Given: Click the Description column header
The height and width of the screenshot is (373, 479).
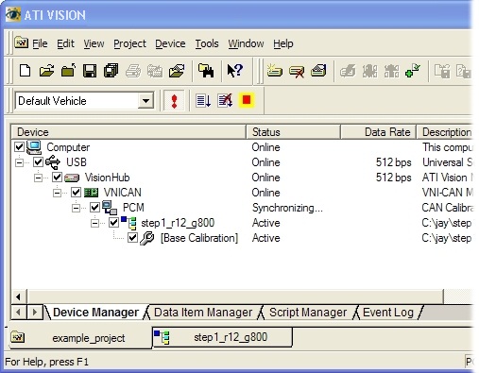Looking at the screenshot, I should click(445, 132).
